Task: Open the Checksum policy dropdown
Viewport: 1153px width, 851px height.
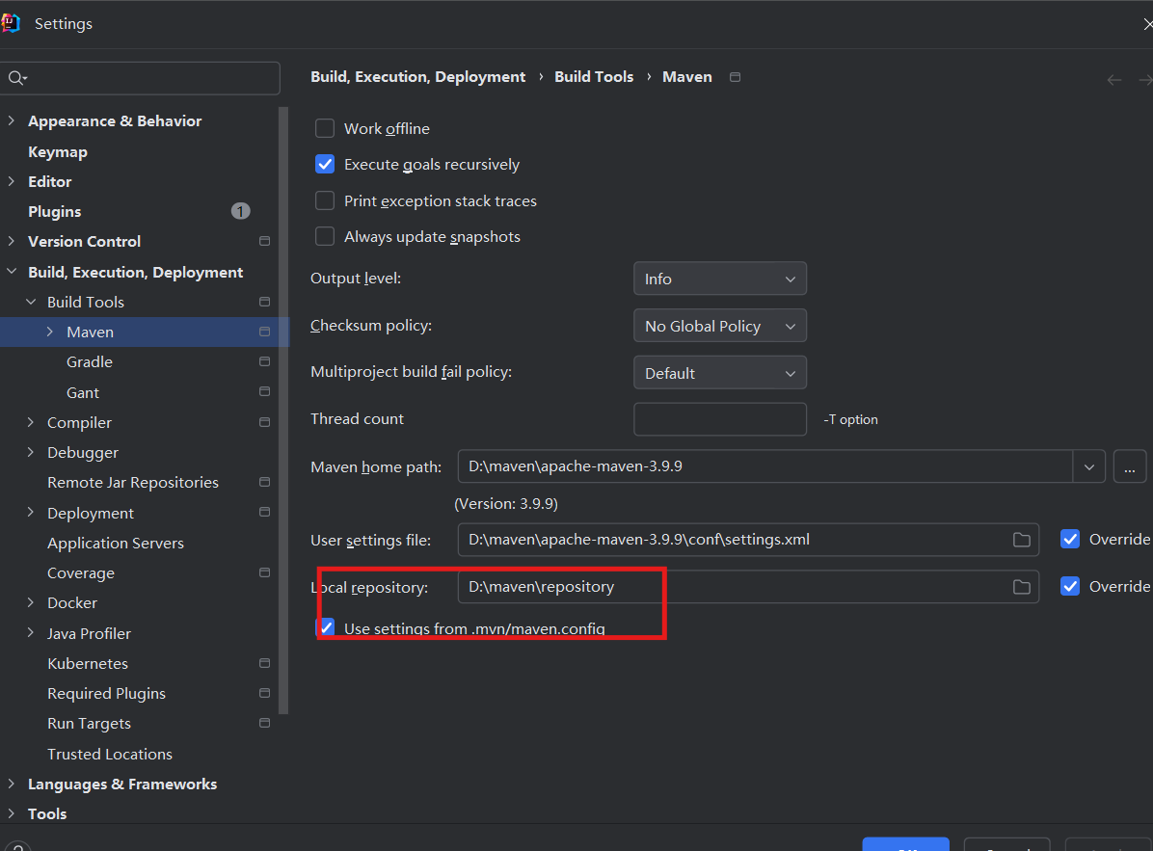Action: (720, 326)
